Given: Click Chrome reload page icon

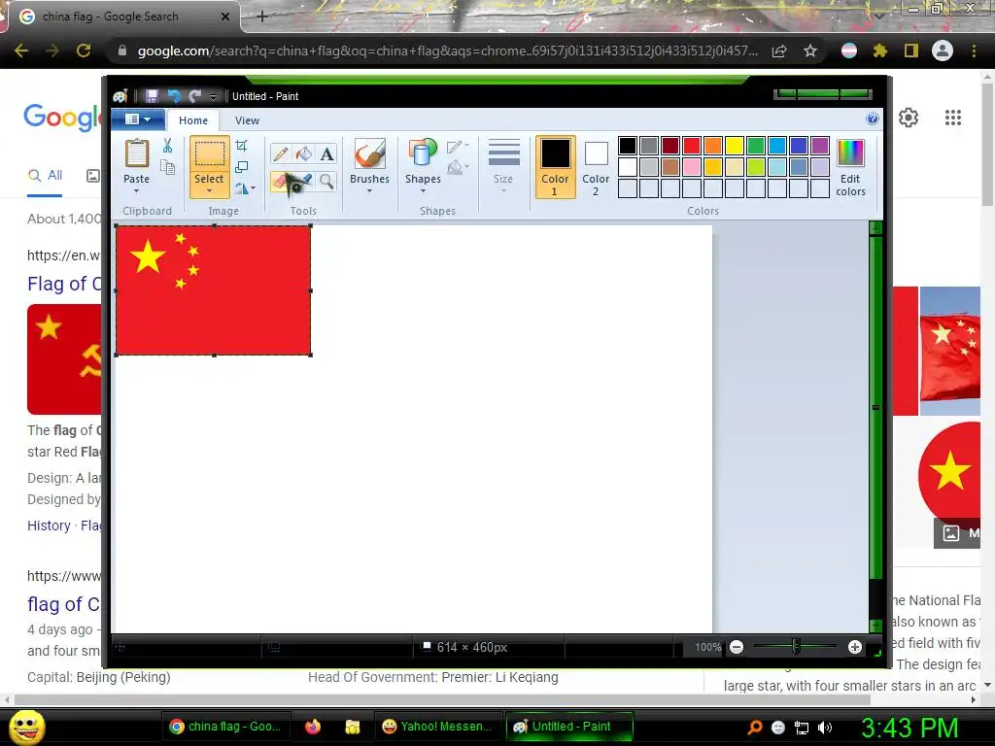Looking at the screenshot, I should click(x=84, y=51).
